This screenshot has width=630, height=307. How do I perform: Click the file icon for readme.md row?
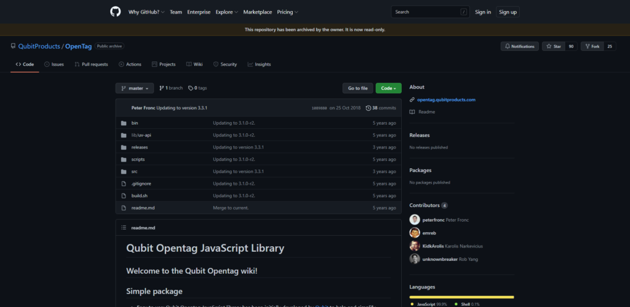point(124,208)
